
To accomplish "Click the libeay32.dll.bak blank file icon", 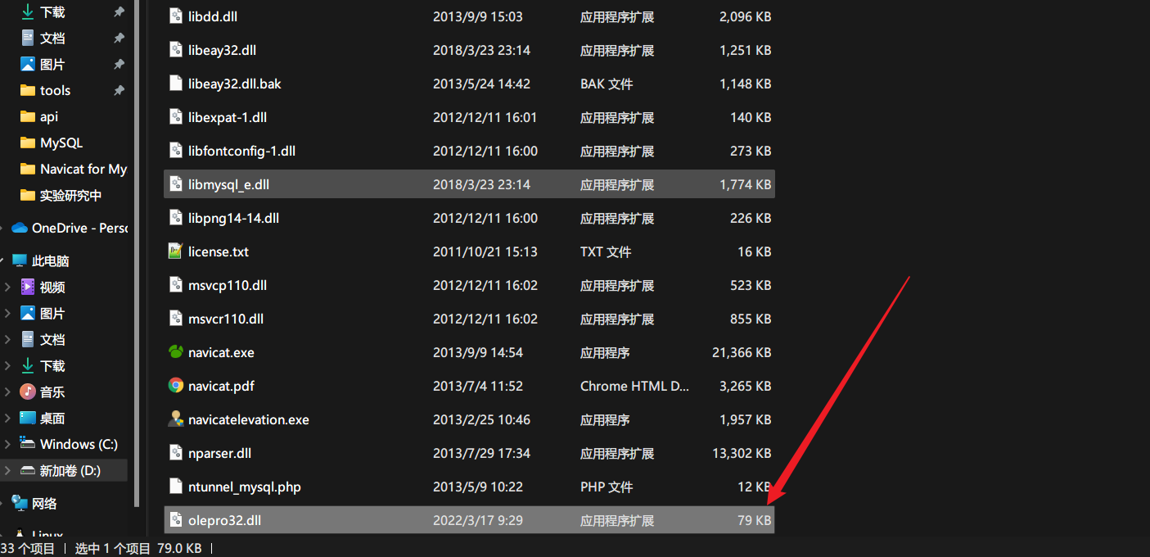I will (x=175, y=84).
